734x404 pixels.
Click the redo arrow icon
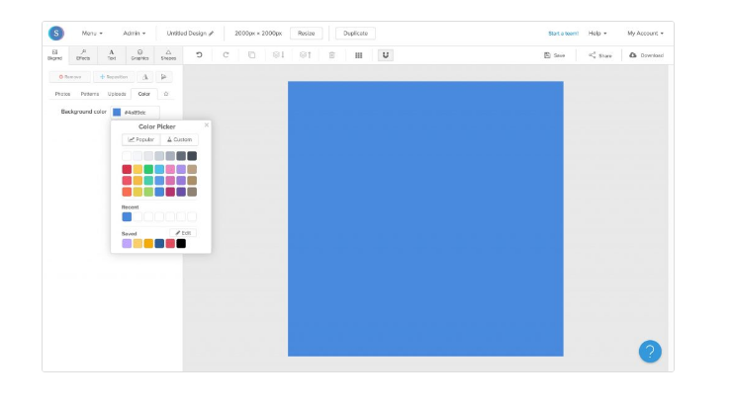pos(226,55)
